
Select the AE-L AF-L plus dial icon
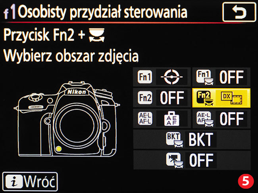(205, 119)
